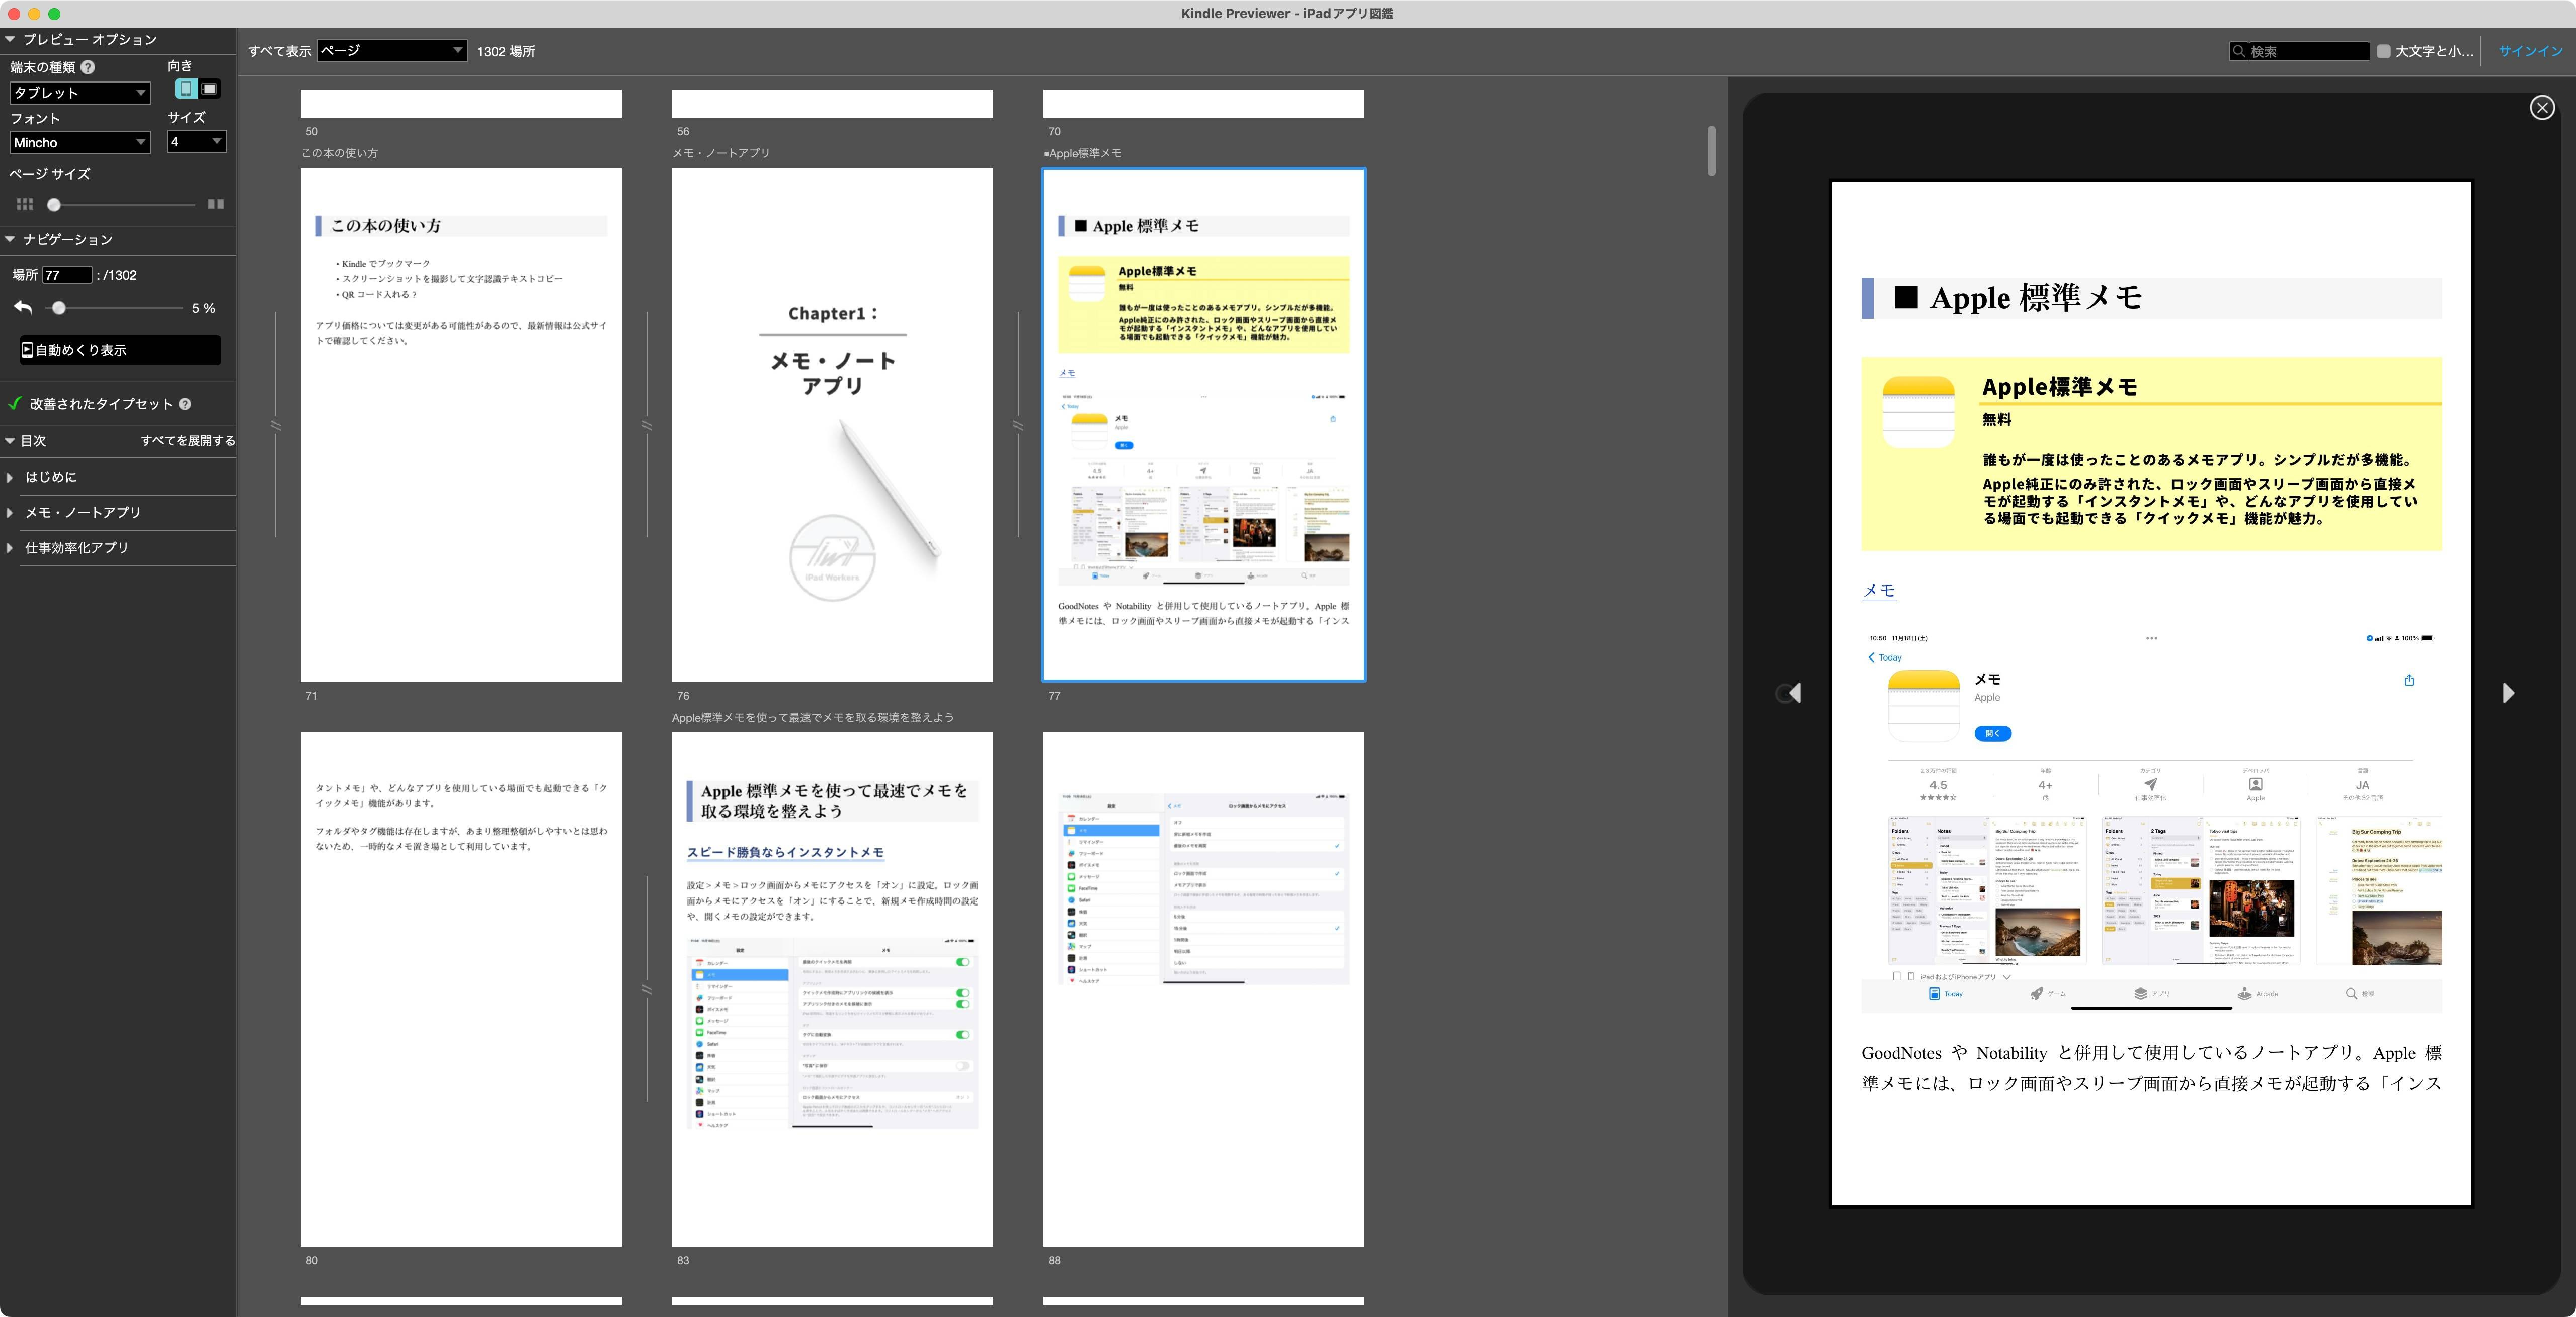Open この本の使い方 page thumbnail
This screenshot has width=2576, height=1317.
[461, 425]
